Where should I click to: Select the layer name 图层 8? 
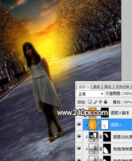[116, 125]
